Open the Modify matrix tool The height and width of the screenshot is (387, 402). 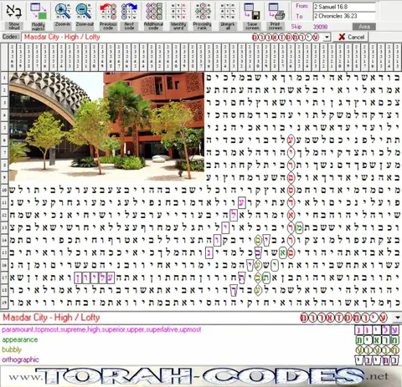(39, 12)
